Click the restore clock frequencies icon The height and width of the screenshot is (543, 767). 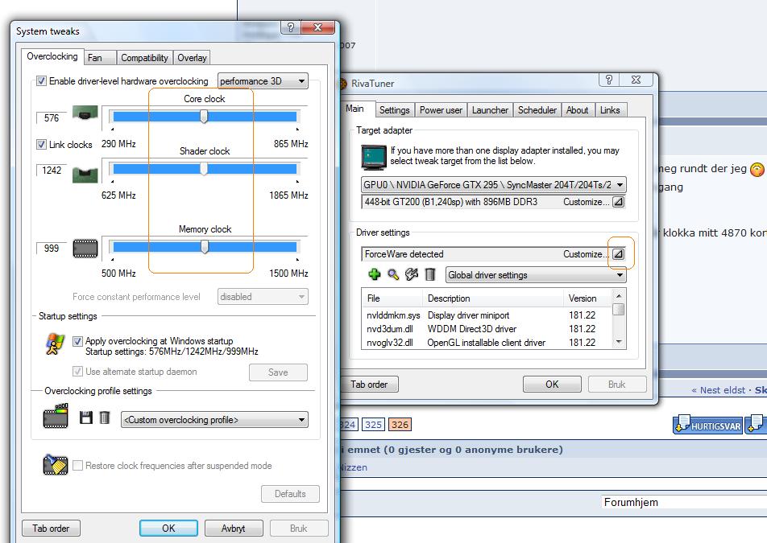point(56,464)
